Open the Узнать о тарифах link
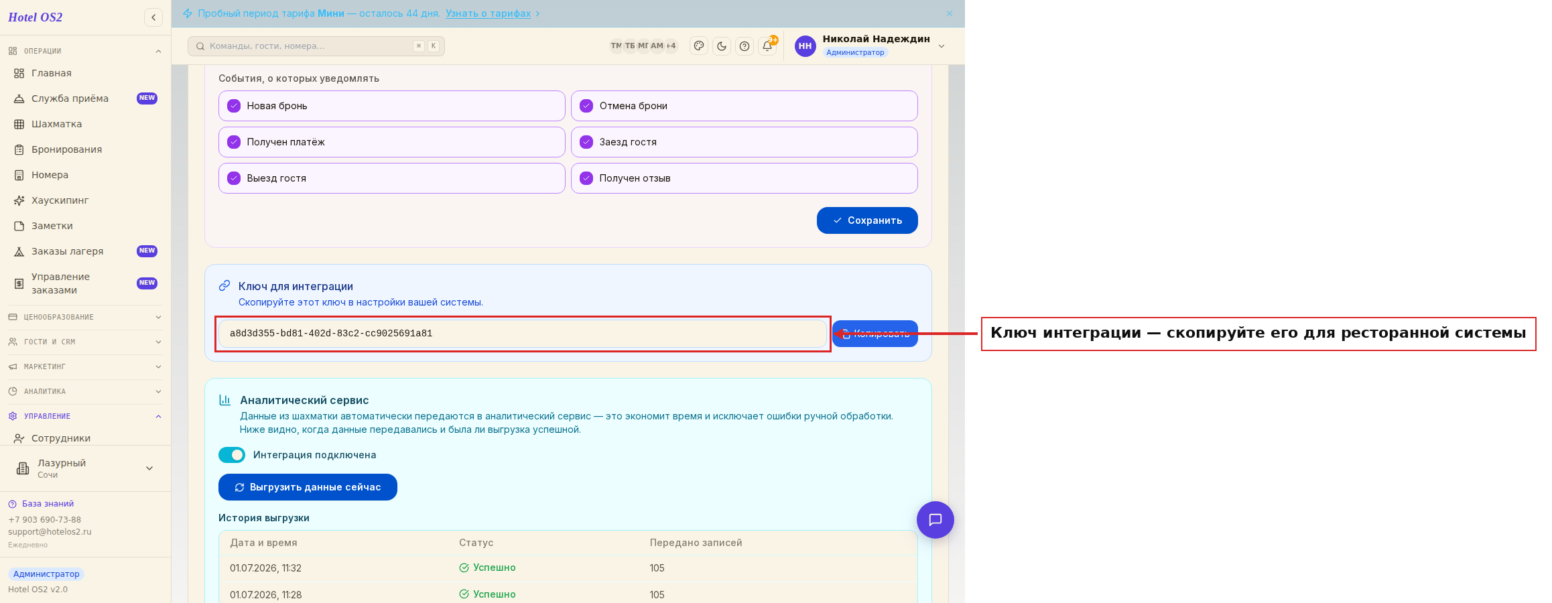 point(488,13)
